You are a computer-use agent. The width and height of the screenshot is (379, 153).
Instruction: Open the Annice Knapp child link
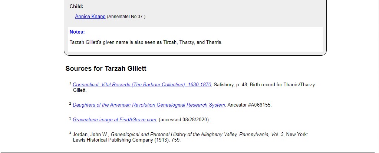pyautogui.click(x=90, y=16)
